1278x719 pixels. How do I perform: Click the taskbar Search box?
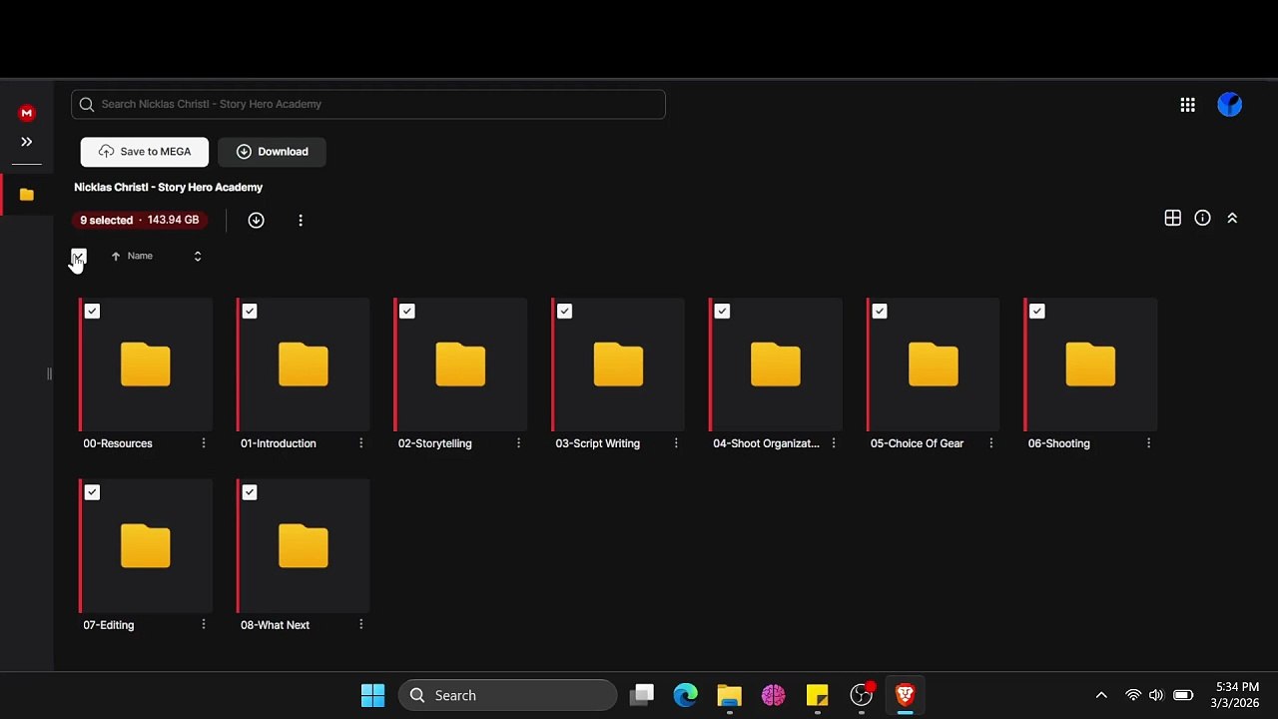click(x=508, y=695)
